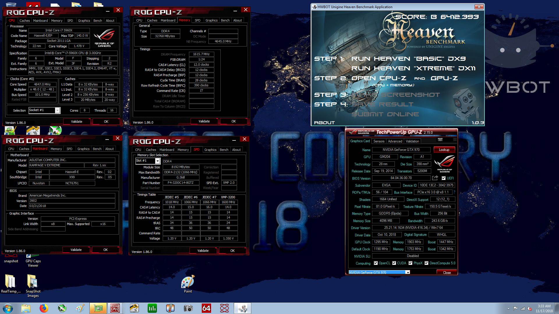
Task: Click the thermometer taskbar icon
Action: click(x=170, y=308)
